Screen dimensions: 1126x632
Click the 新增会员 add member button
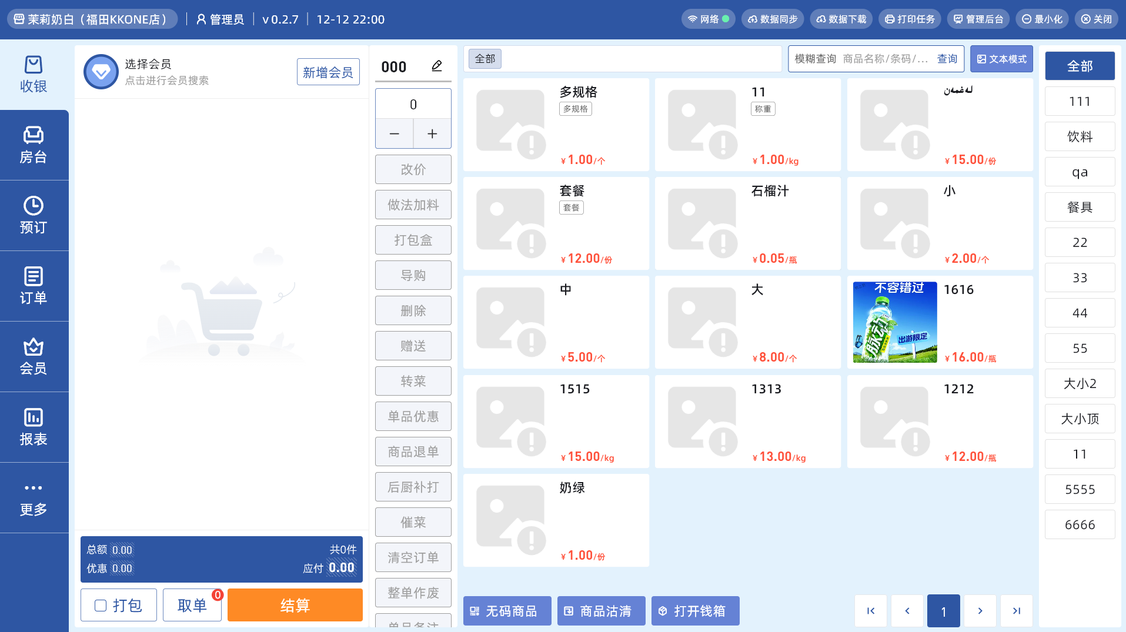[x=328, y=72]
